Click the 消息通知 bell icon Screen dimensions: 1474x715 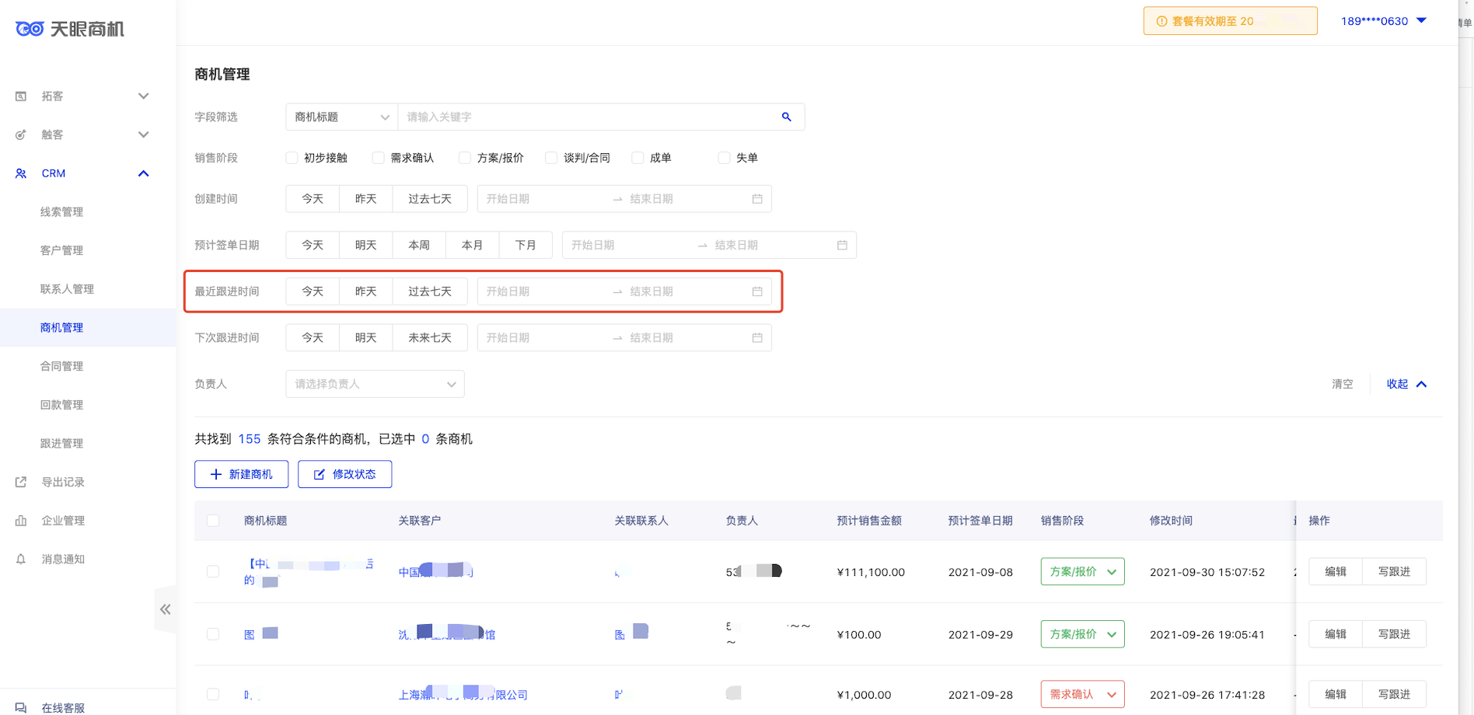click(x=21, y=559)
